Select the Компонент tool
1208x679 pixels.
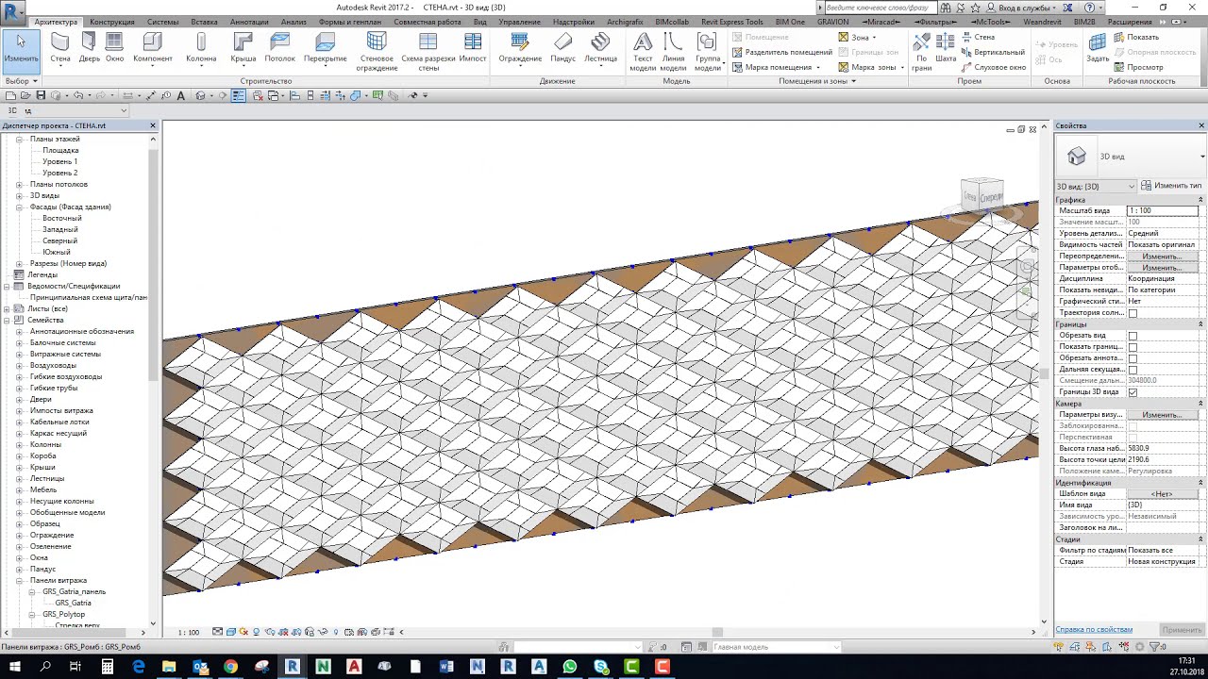coord(153,48)
